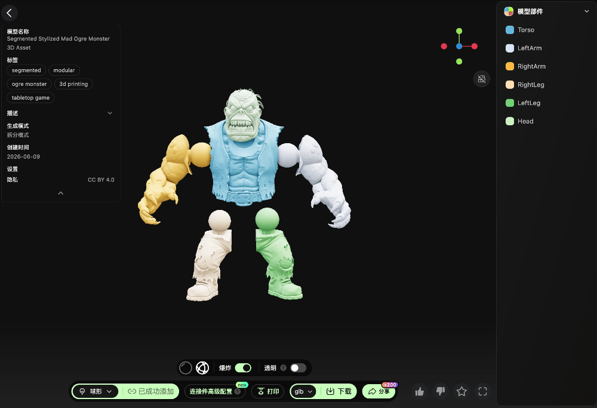Click the model parts colorful icon
Image resolution: width=597 pixels, height=408 pixels.
pyautogui.click(x=509, y=11)
